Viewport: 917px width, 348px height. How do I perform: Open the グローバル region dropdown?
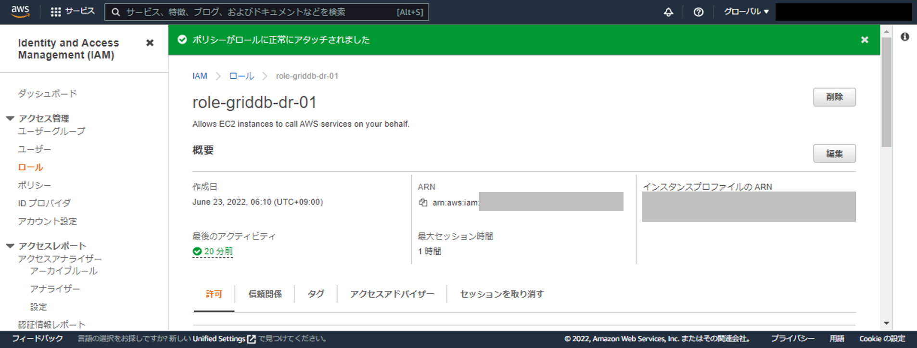pos(746,12)
